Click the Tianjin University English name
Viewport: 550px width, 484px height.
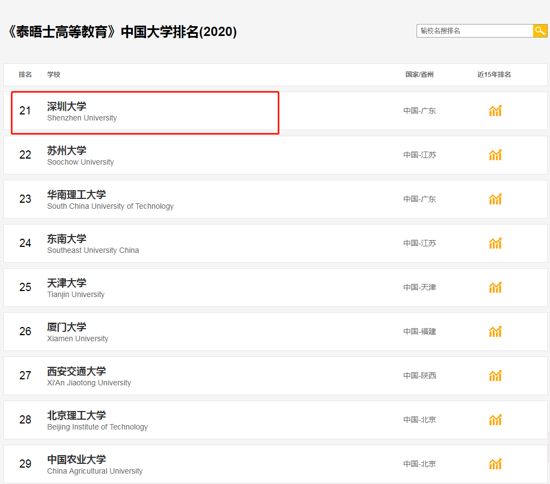tap(76, 294)
